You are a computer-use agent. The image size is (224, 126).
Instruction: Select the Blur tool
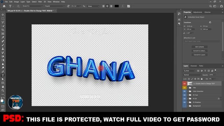pyautogui.click(x=3, y=64)
